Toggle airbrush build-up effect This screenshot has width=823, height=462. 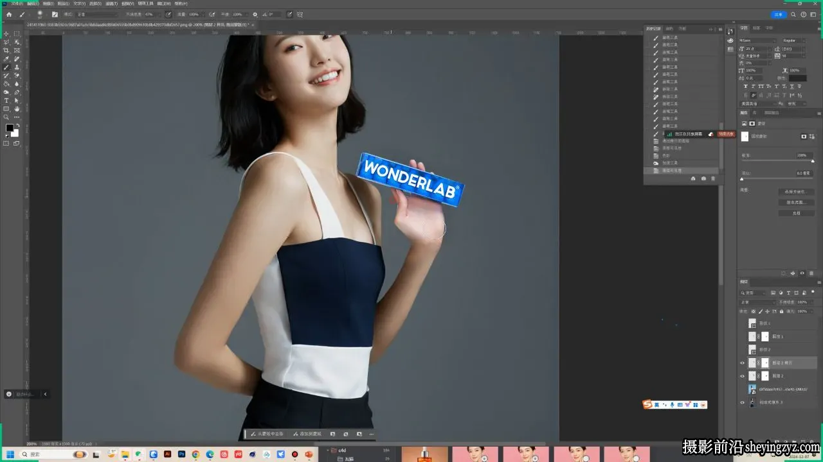(212, 14)
